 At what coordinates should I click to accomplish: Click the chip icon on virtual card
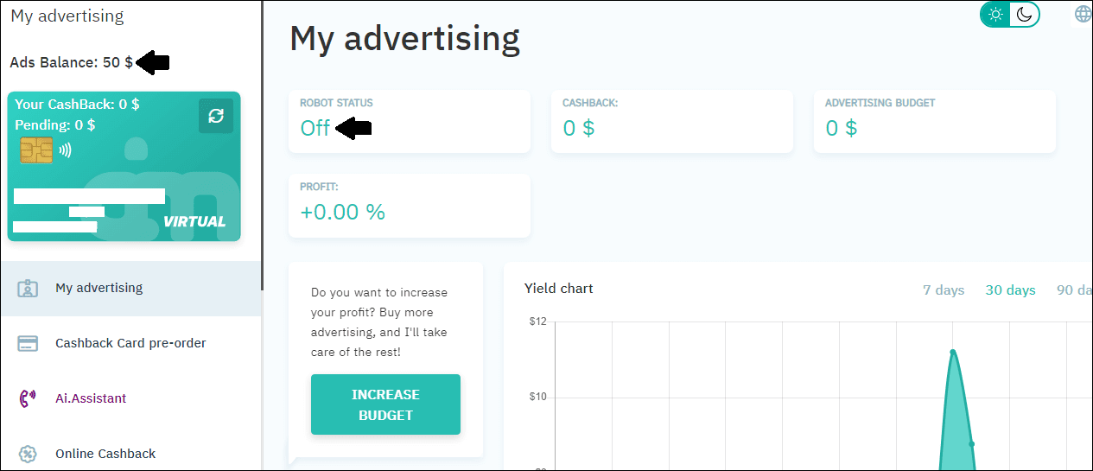pos(36,150)
